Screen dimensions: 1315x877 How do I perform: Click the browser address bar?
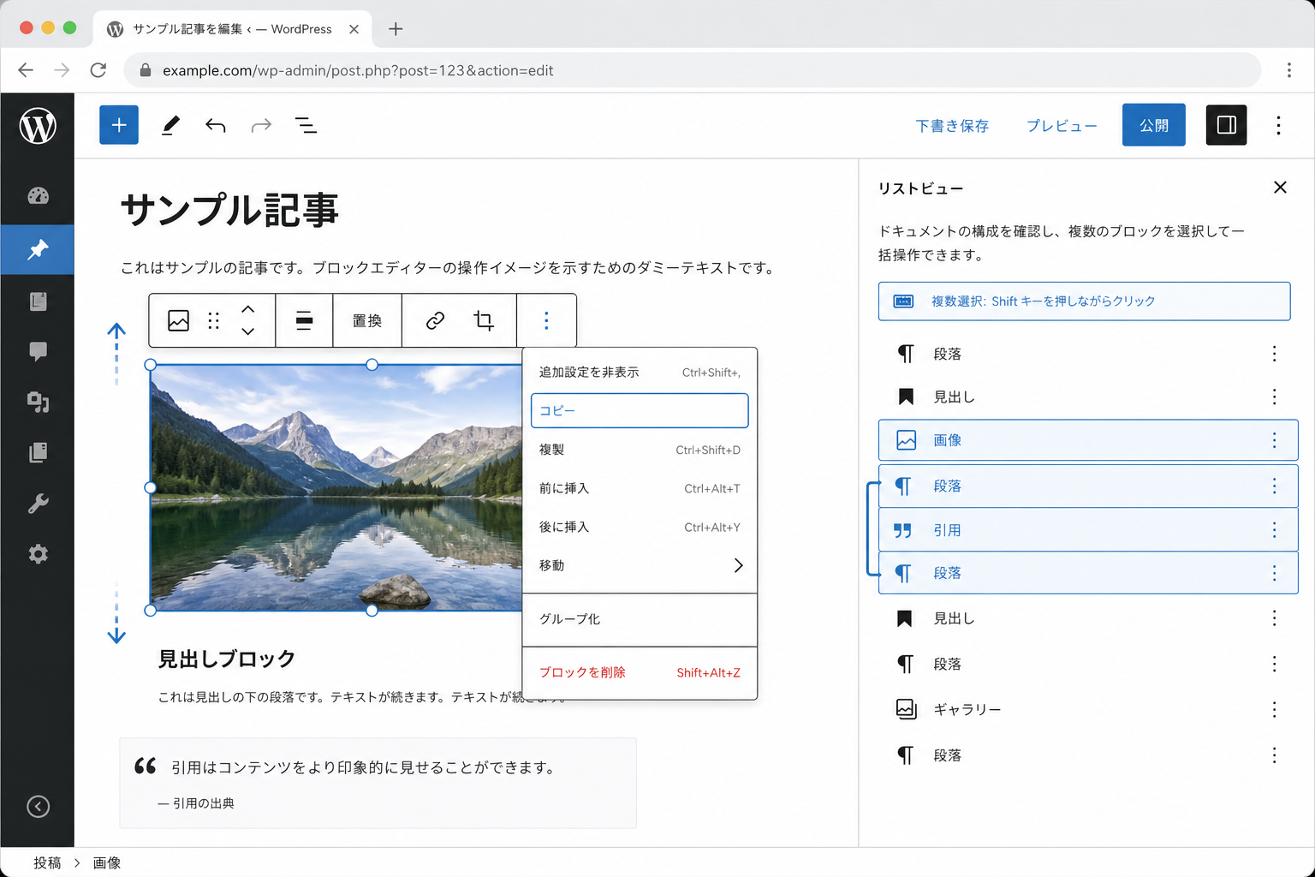(x=693, y=70)
